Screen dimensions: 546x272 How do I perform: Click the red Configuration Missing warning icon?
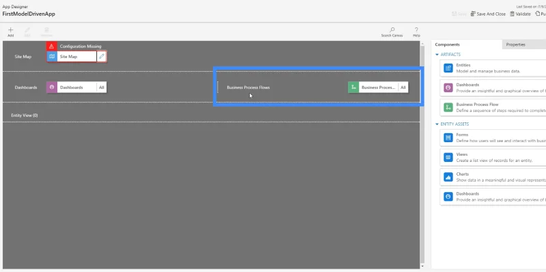[52, 46]
